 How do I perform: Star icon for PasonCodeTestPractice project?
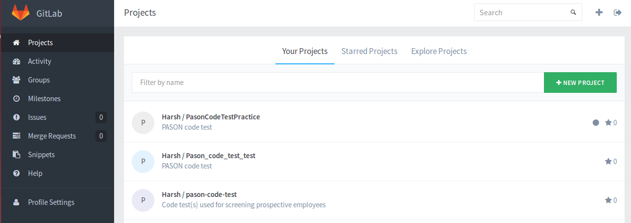point(608,123)
